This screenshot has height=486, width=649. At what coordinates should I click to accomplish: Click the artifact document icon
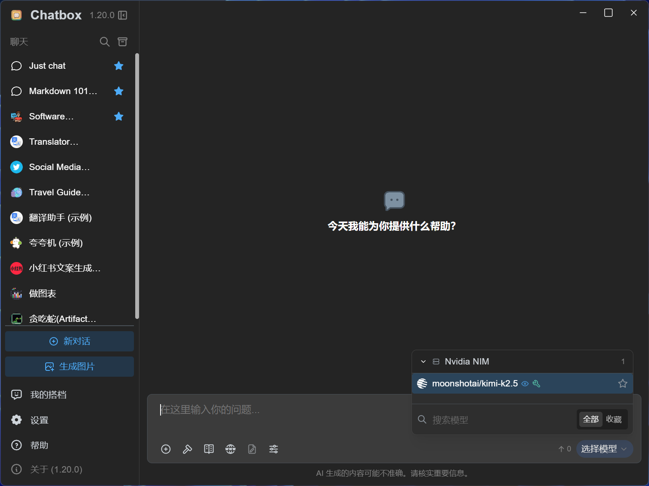point(252,449)
